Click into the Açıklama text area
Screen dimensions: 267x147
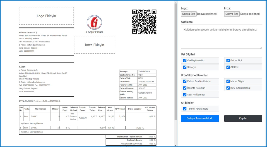[221, 37]
